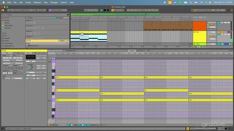Select the Serum 2 FX result row
234x131 pixels.
click(x=47, y=46)
